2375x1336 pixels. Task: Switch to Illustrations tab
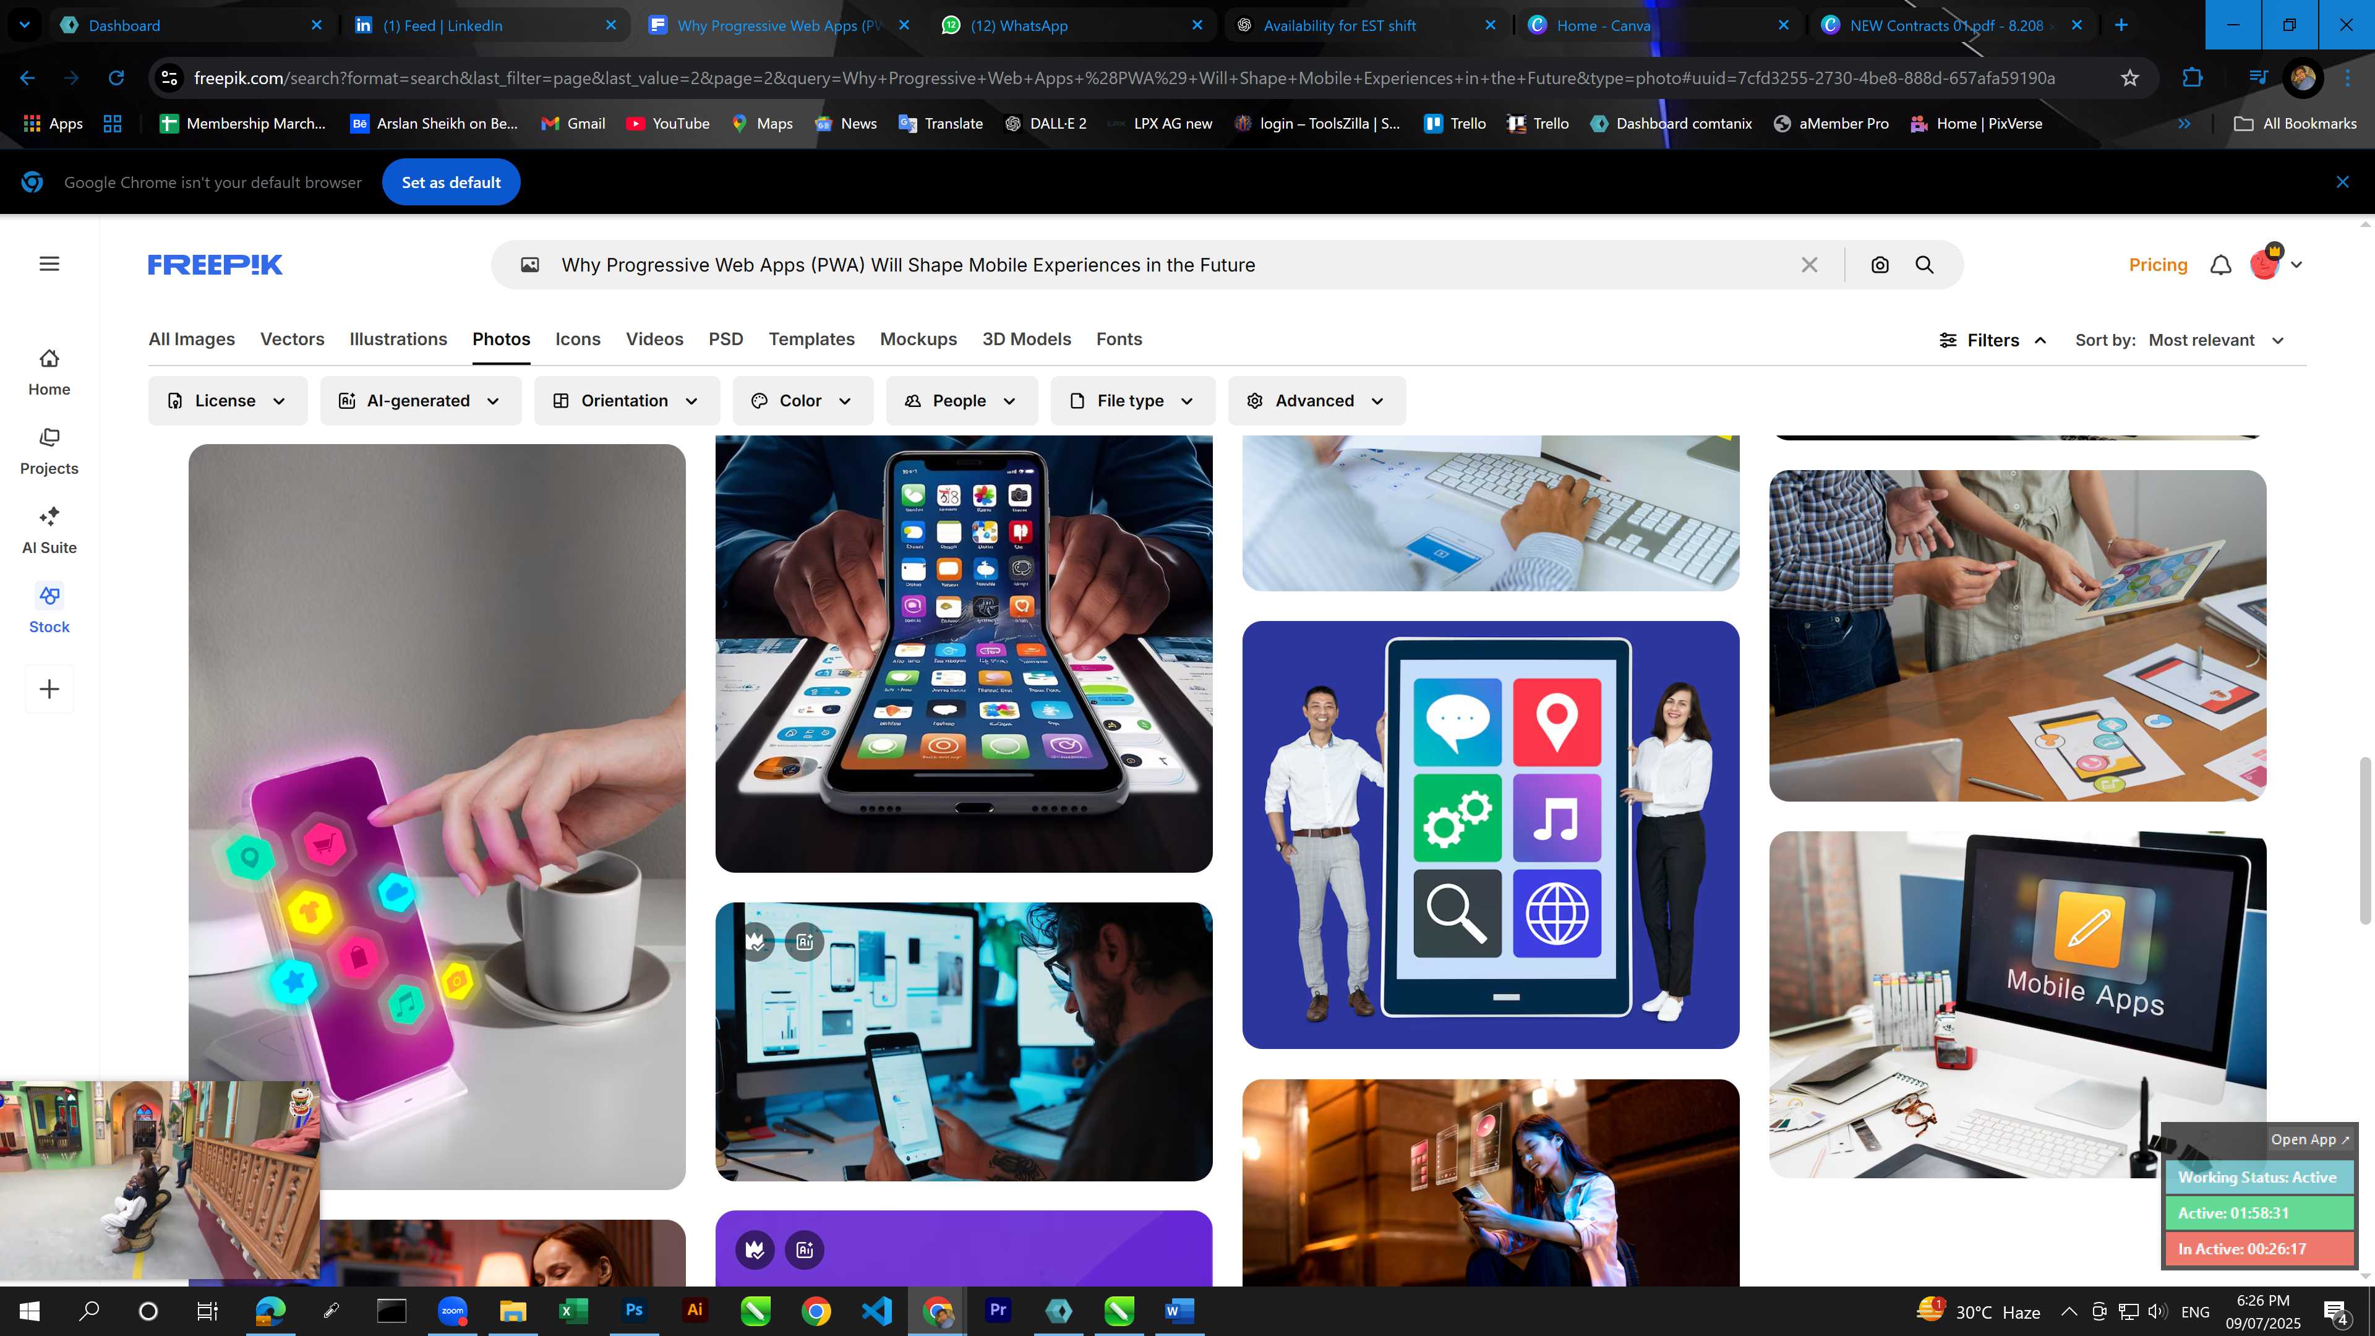click(x=398, y=340)
